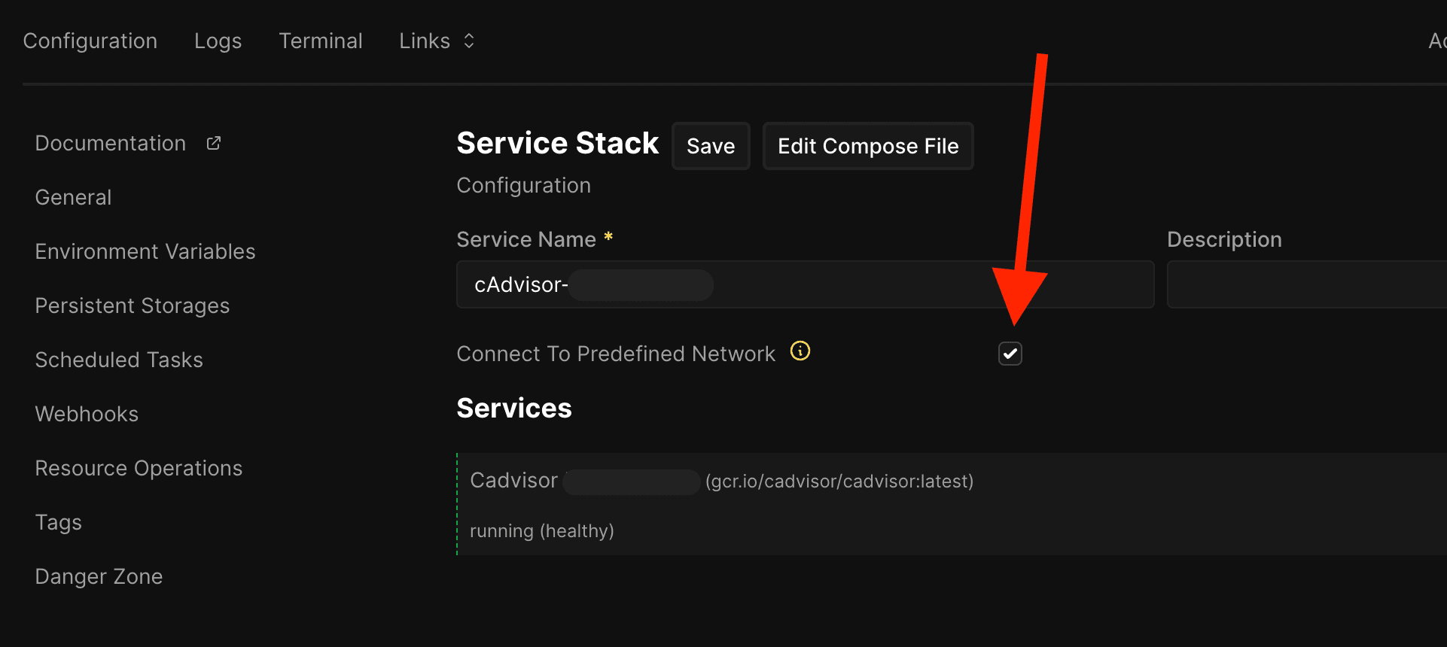The image size is (1447, 647).
Task: Select General in the sidebar
Action: [73, 197]
